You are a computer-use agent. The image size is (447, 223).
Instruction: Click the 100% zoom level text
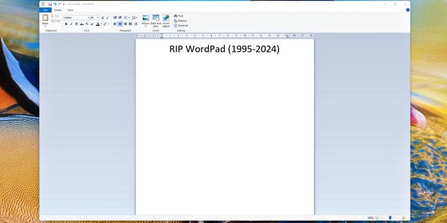click(x=370, y=218)
